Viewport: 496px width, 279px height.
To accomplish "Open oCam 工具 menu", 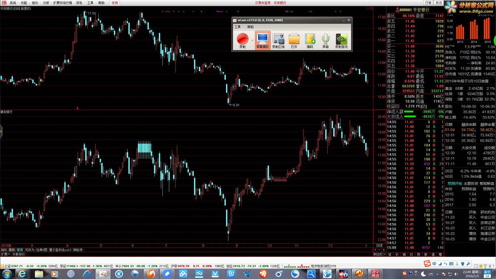I will click(237, 27).
